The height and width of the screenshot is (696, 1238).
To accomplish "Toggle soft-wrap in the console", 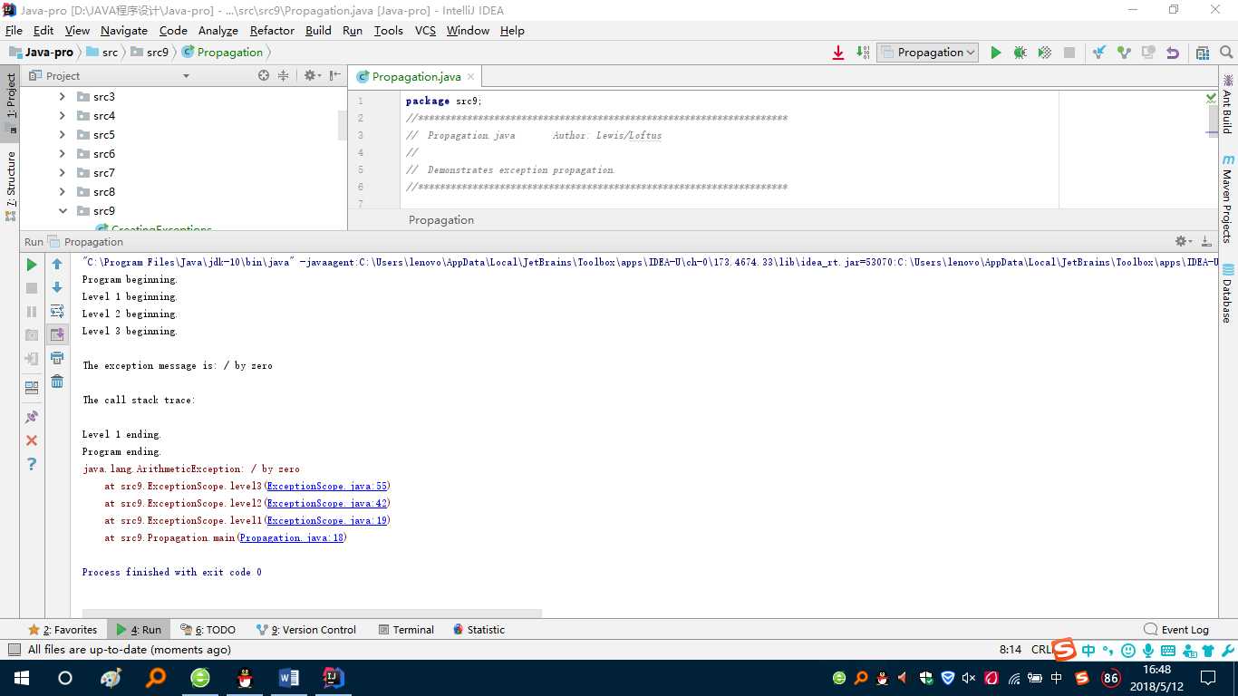I will click(x=57, y=311).
